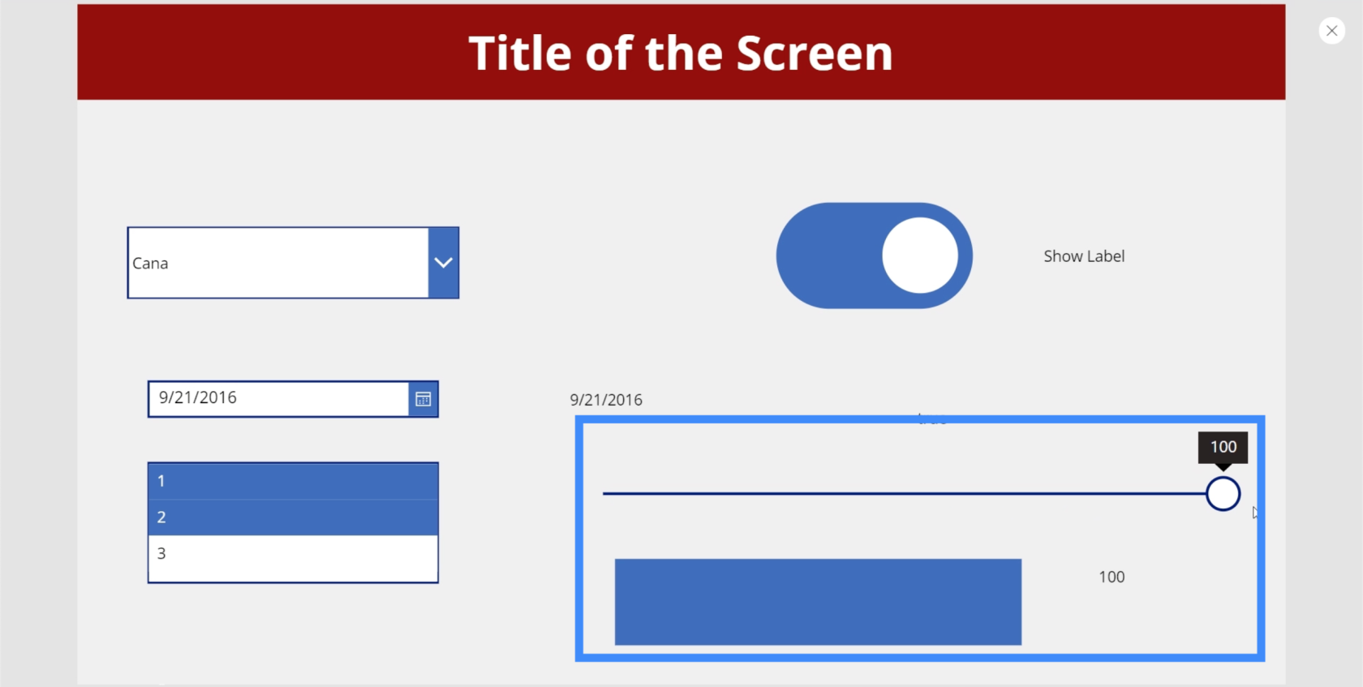Click the 9/21/2016 label above slider
This screenshot has width=1363, height=687.
point(606,400)
